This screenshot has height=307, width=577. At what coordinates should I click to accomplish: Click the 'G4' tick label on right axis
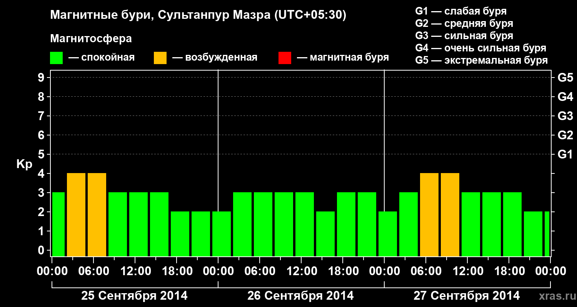coord(565,97)
